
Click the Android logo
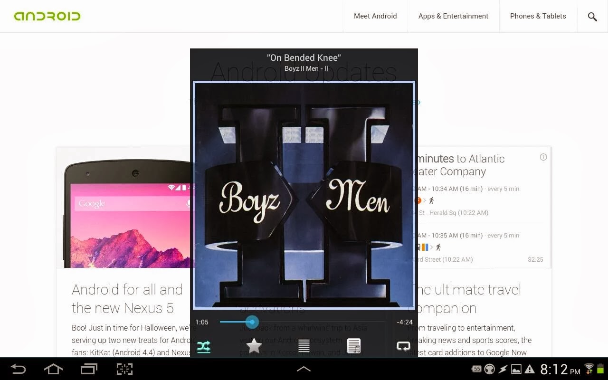click(x=47, y=16)
